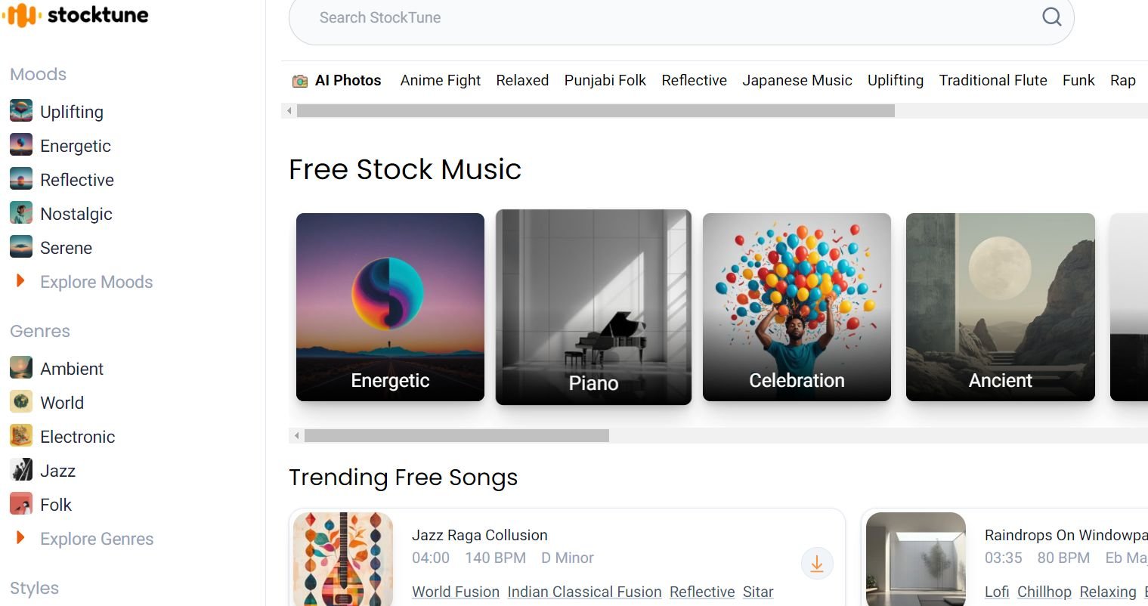Open the World Fusion tag link

[x=455, y=592]
